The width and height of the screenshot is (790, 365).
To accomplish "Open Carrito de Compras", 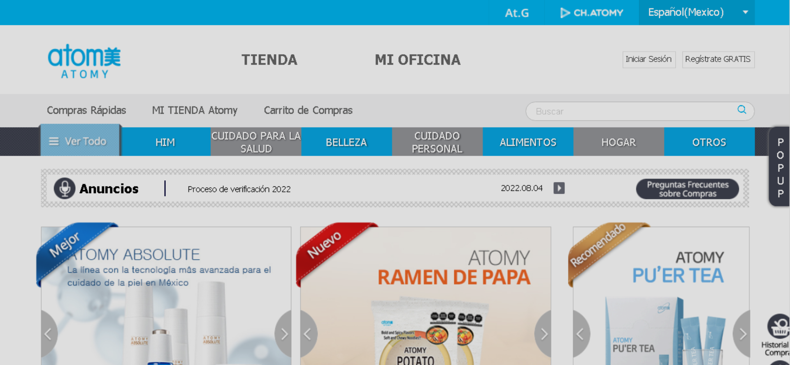I will point(308,110).
